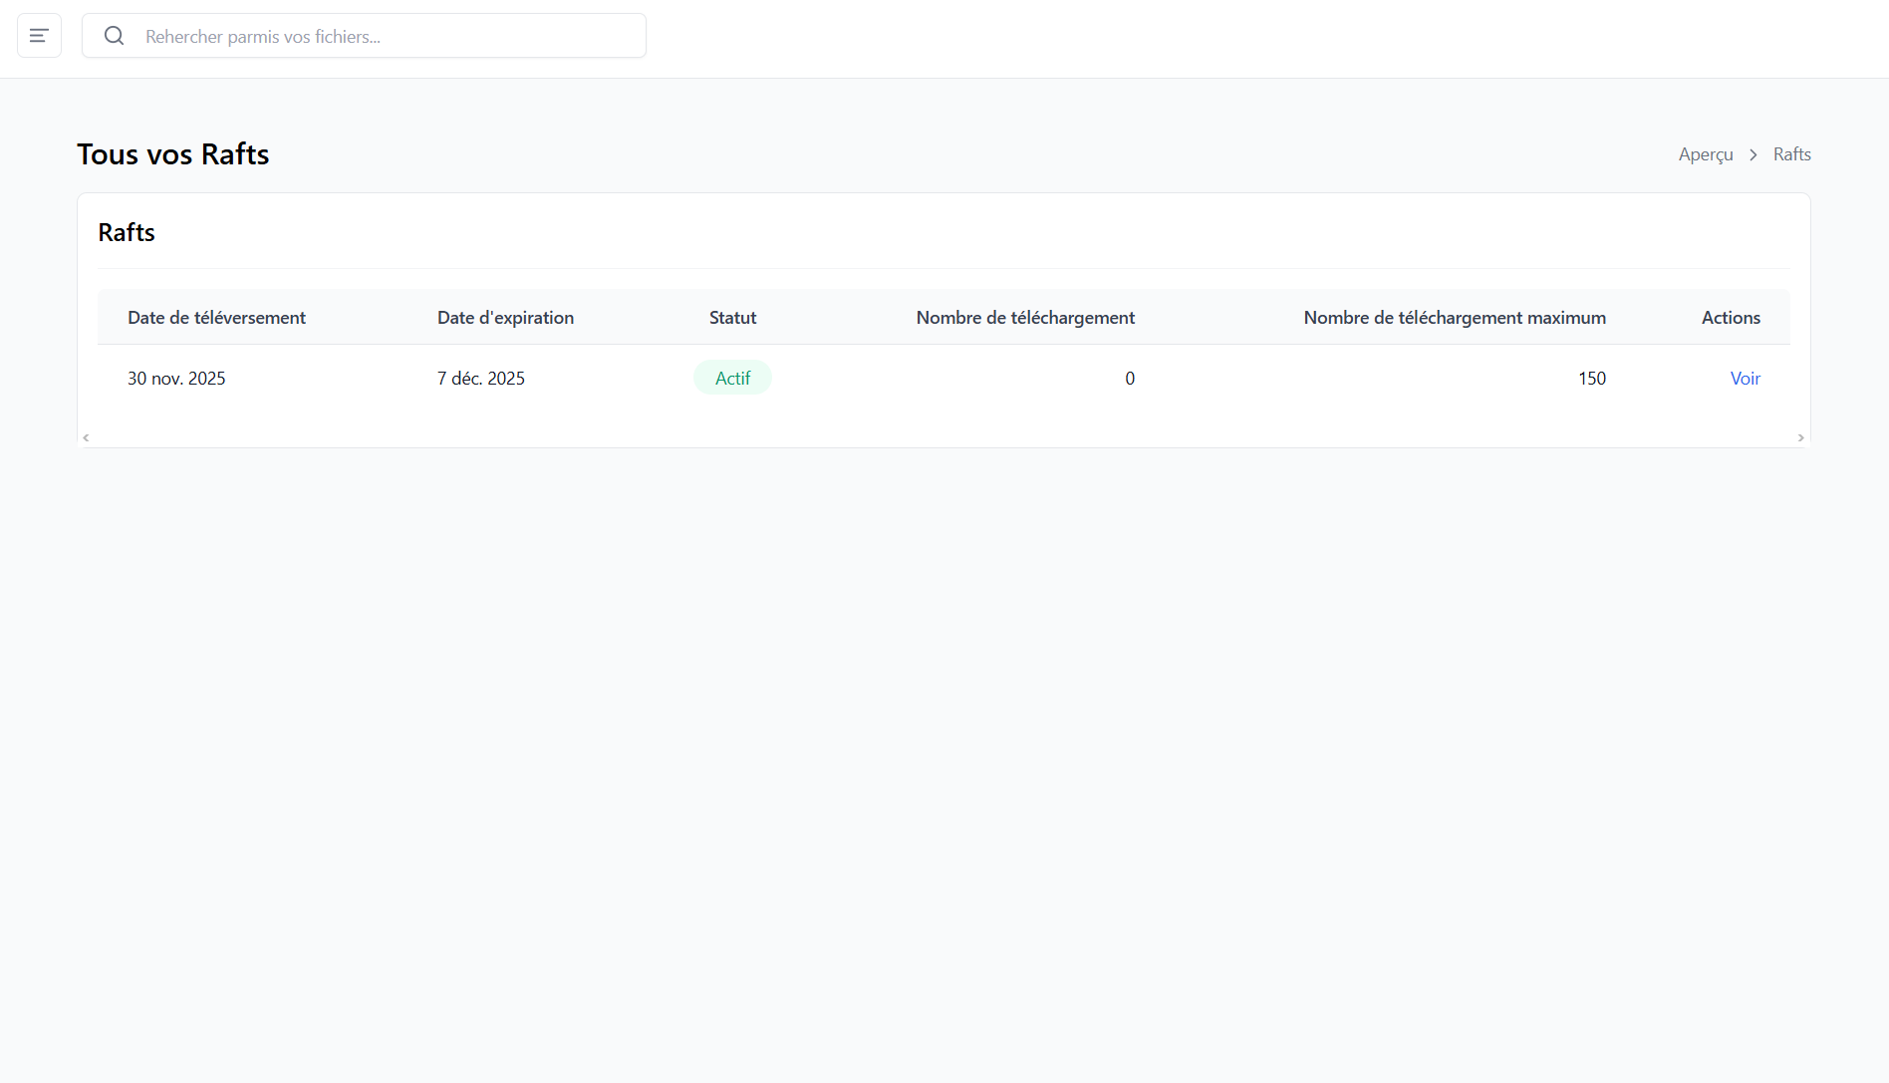Image resolution: width=1889 pixels, height=1083 pixels.
Task: Click the right scroll arrow under the table
Action: click(1800, 437)
